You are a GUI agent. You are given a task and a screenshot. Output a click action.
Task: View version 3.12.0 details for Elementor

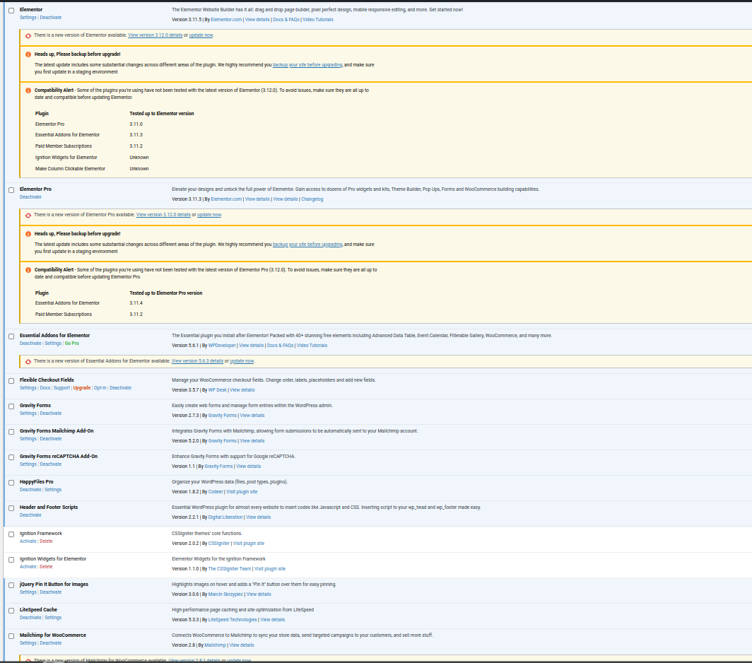(x=155, y=35)
